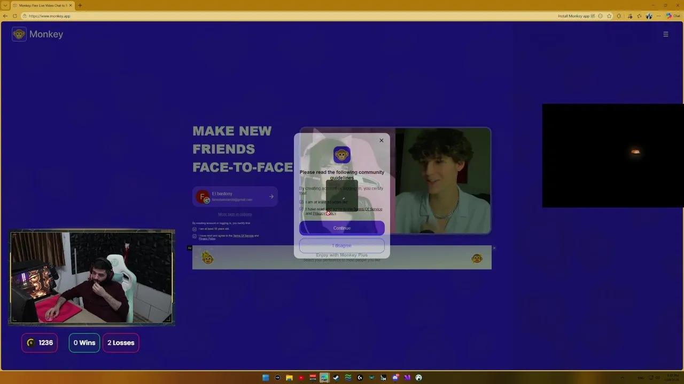Image resolution: width=684 pixels, height=384 pixels.
Task: Open tab actions menu in title bar
Action: pos(4,5)
